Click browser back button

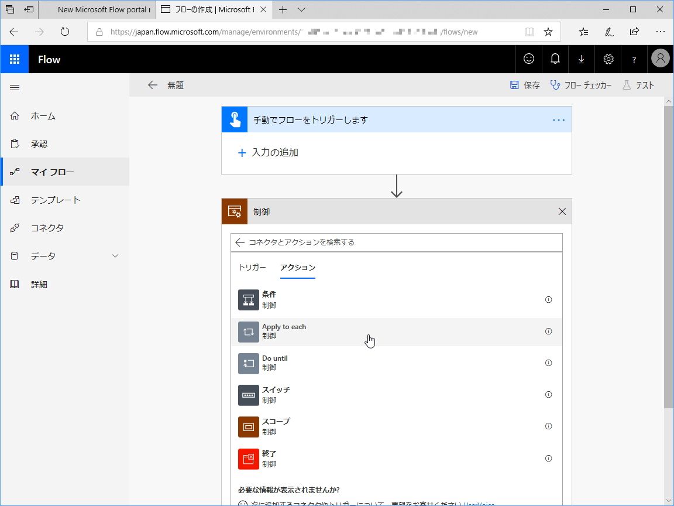tap(14, 32)
